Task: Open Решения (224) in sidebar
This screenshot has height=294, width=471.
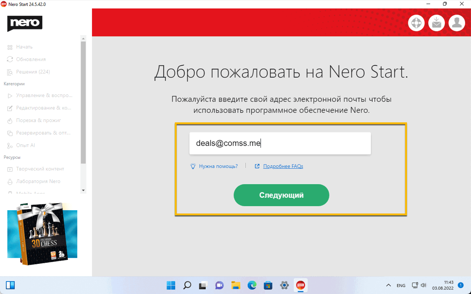Action: pos(33,72)
